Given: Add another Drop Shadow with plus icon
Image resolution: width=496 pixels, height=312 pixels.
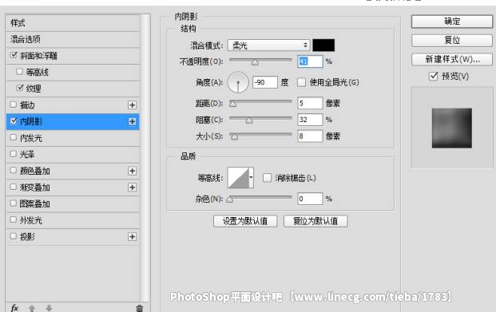Looking at the screenshot, I should tap(133, 237).
